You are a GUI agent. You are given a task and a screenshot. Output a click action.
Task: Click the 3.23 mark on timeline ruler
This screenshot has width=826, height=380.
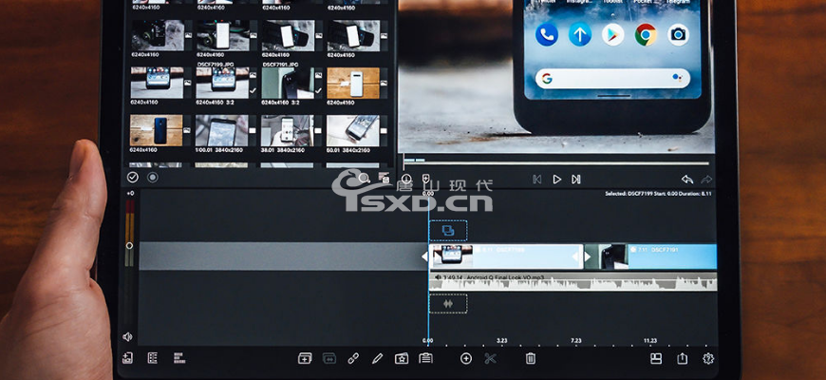pyautogui.click(x=501, y=341)
